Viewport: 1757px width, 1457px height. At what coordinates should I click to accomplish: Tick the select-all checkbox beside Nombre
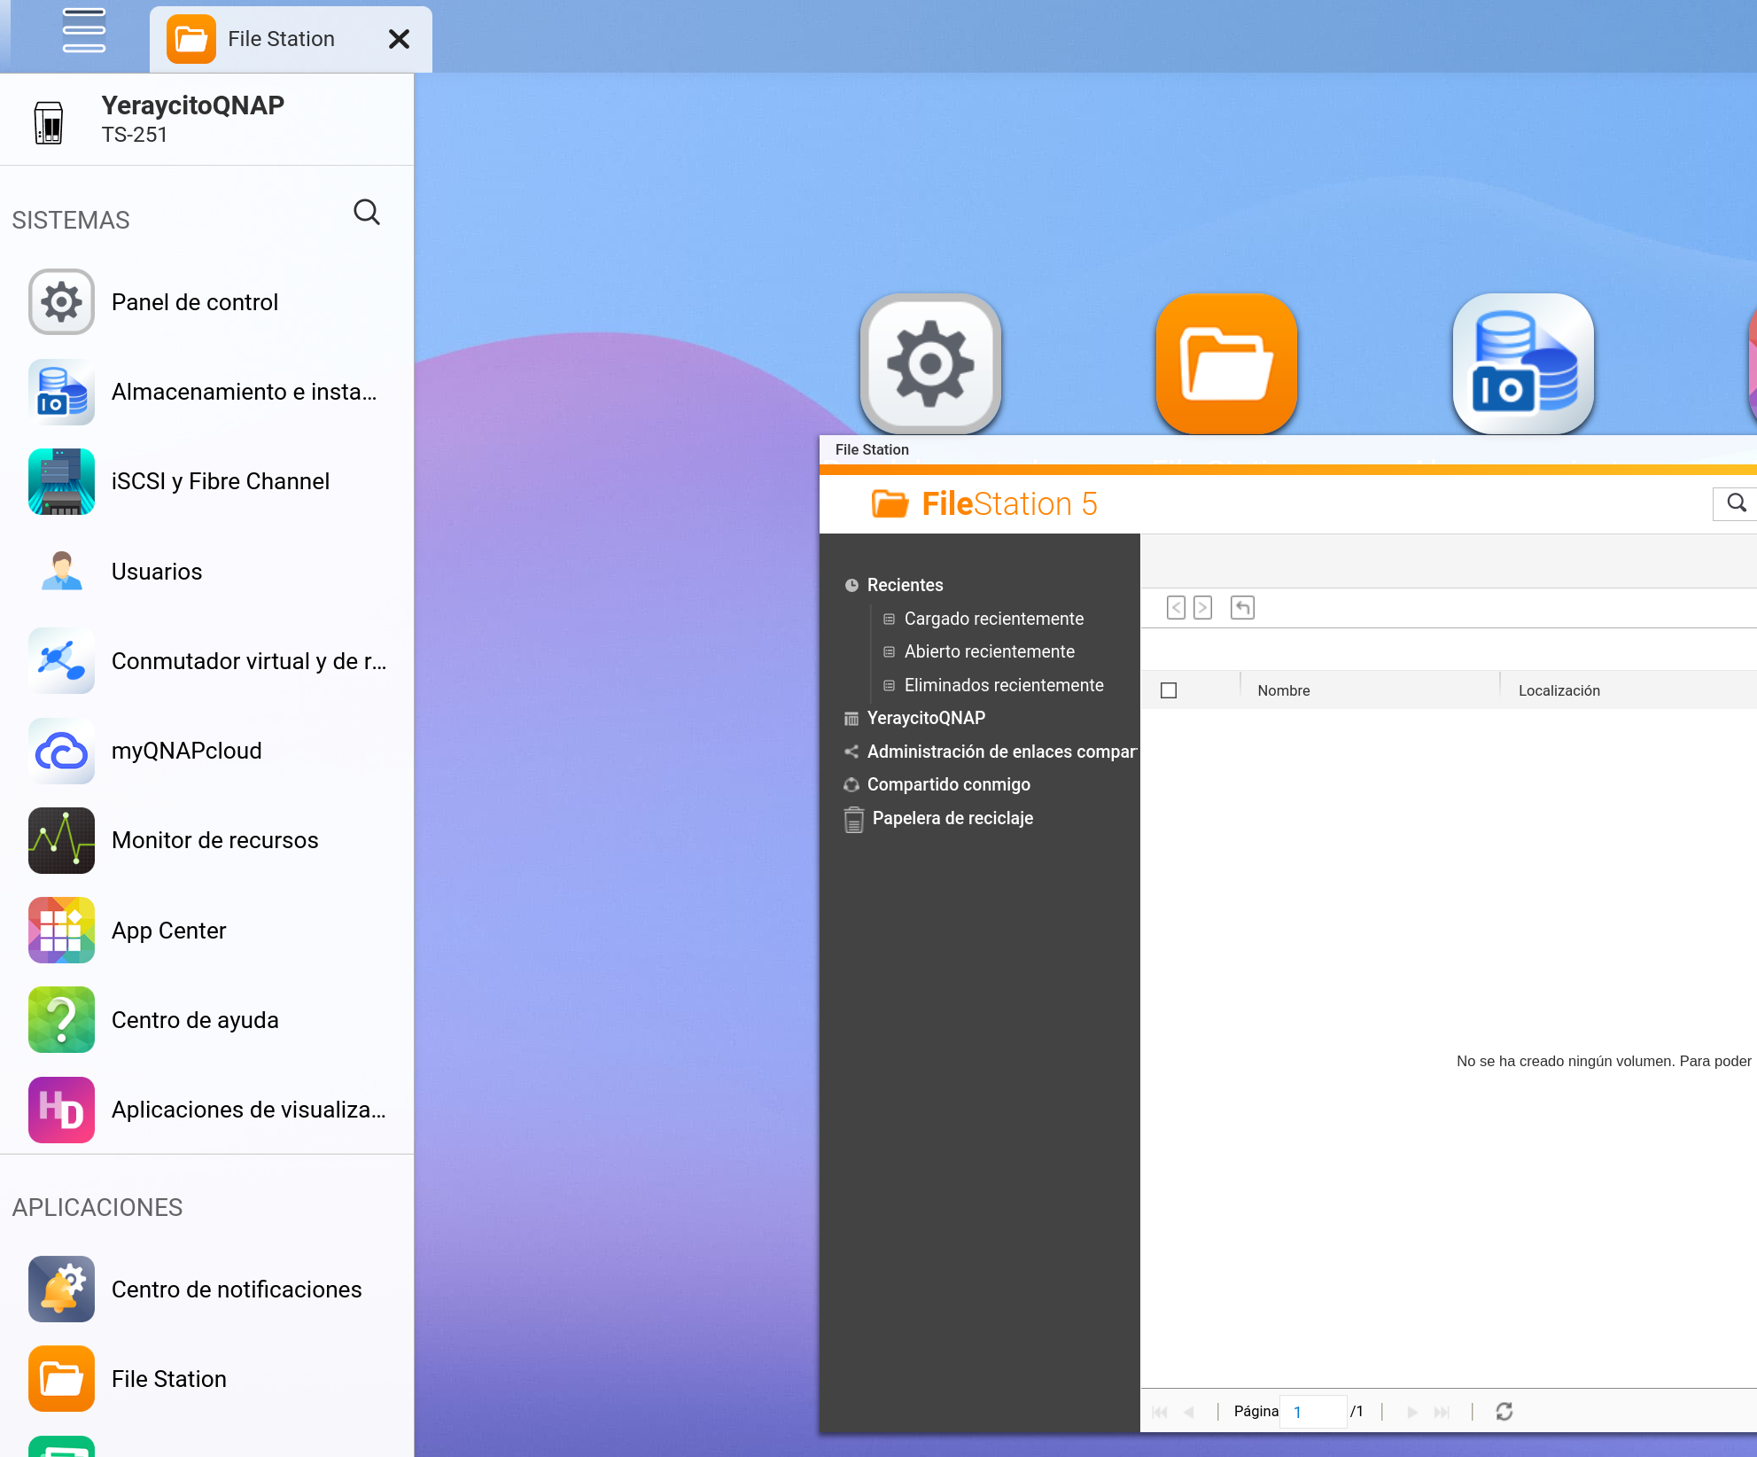[x=1169, y=690]
